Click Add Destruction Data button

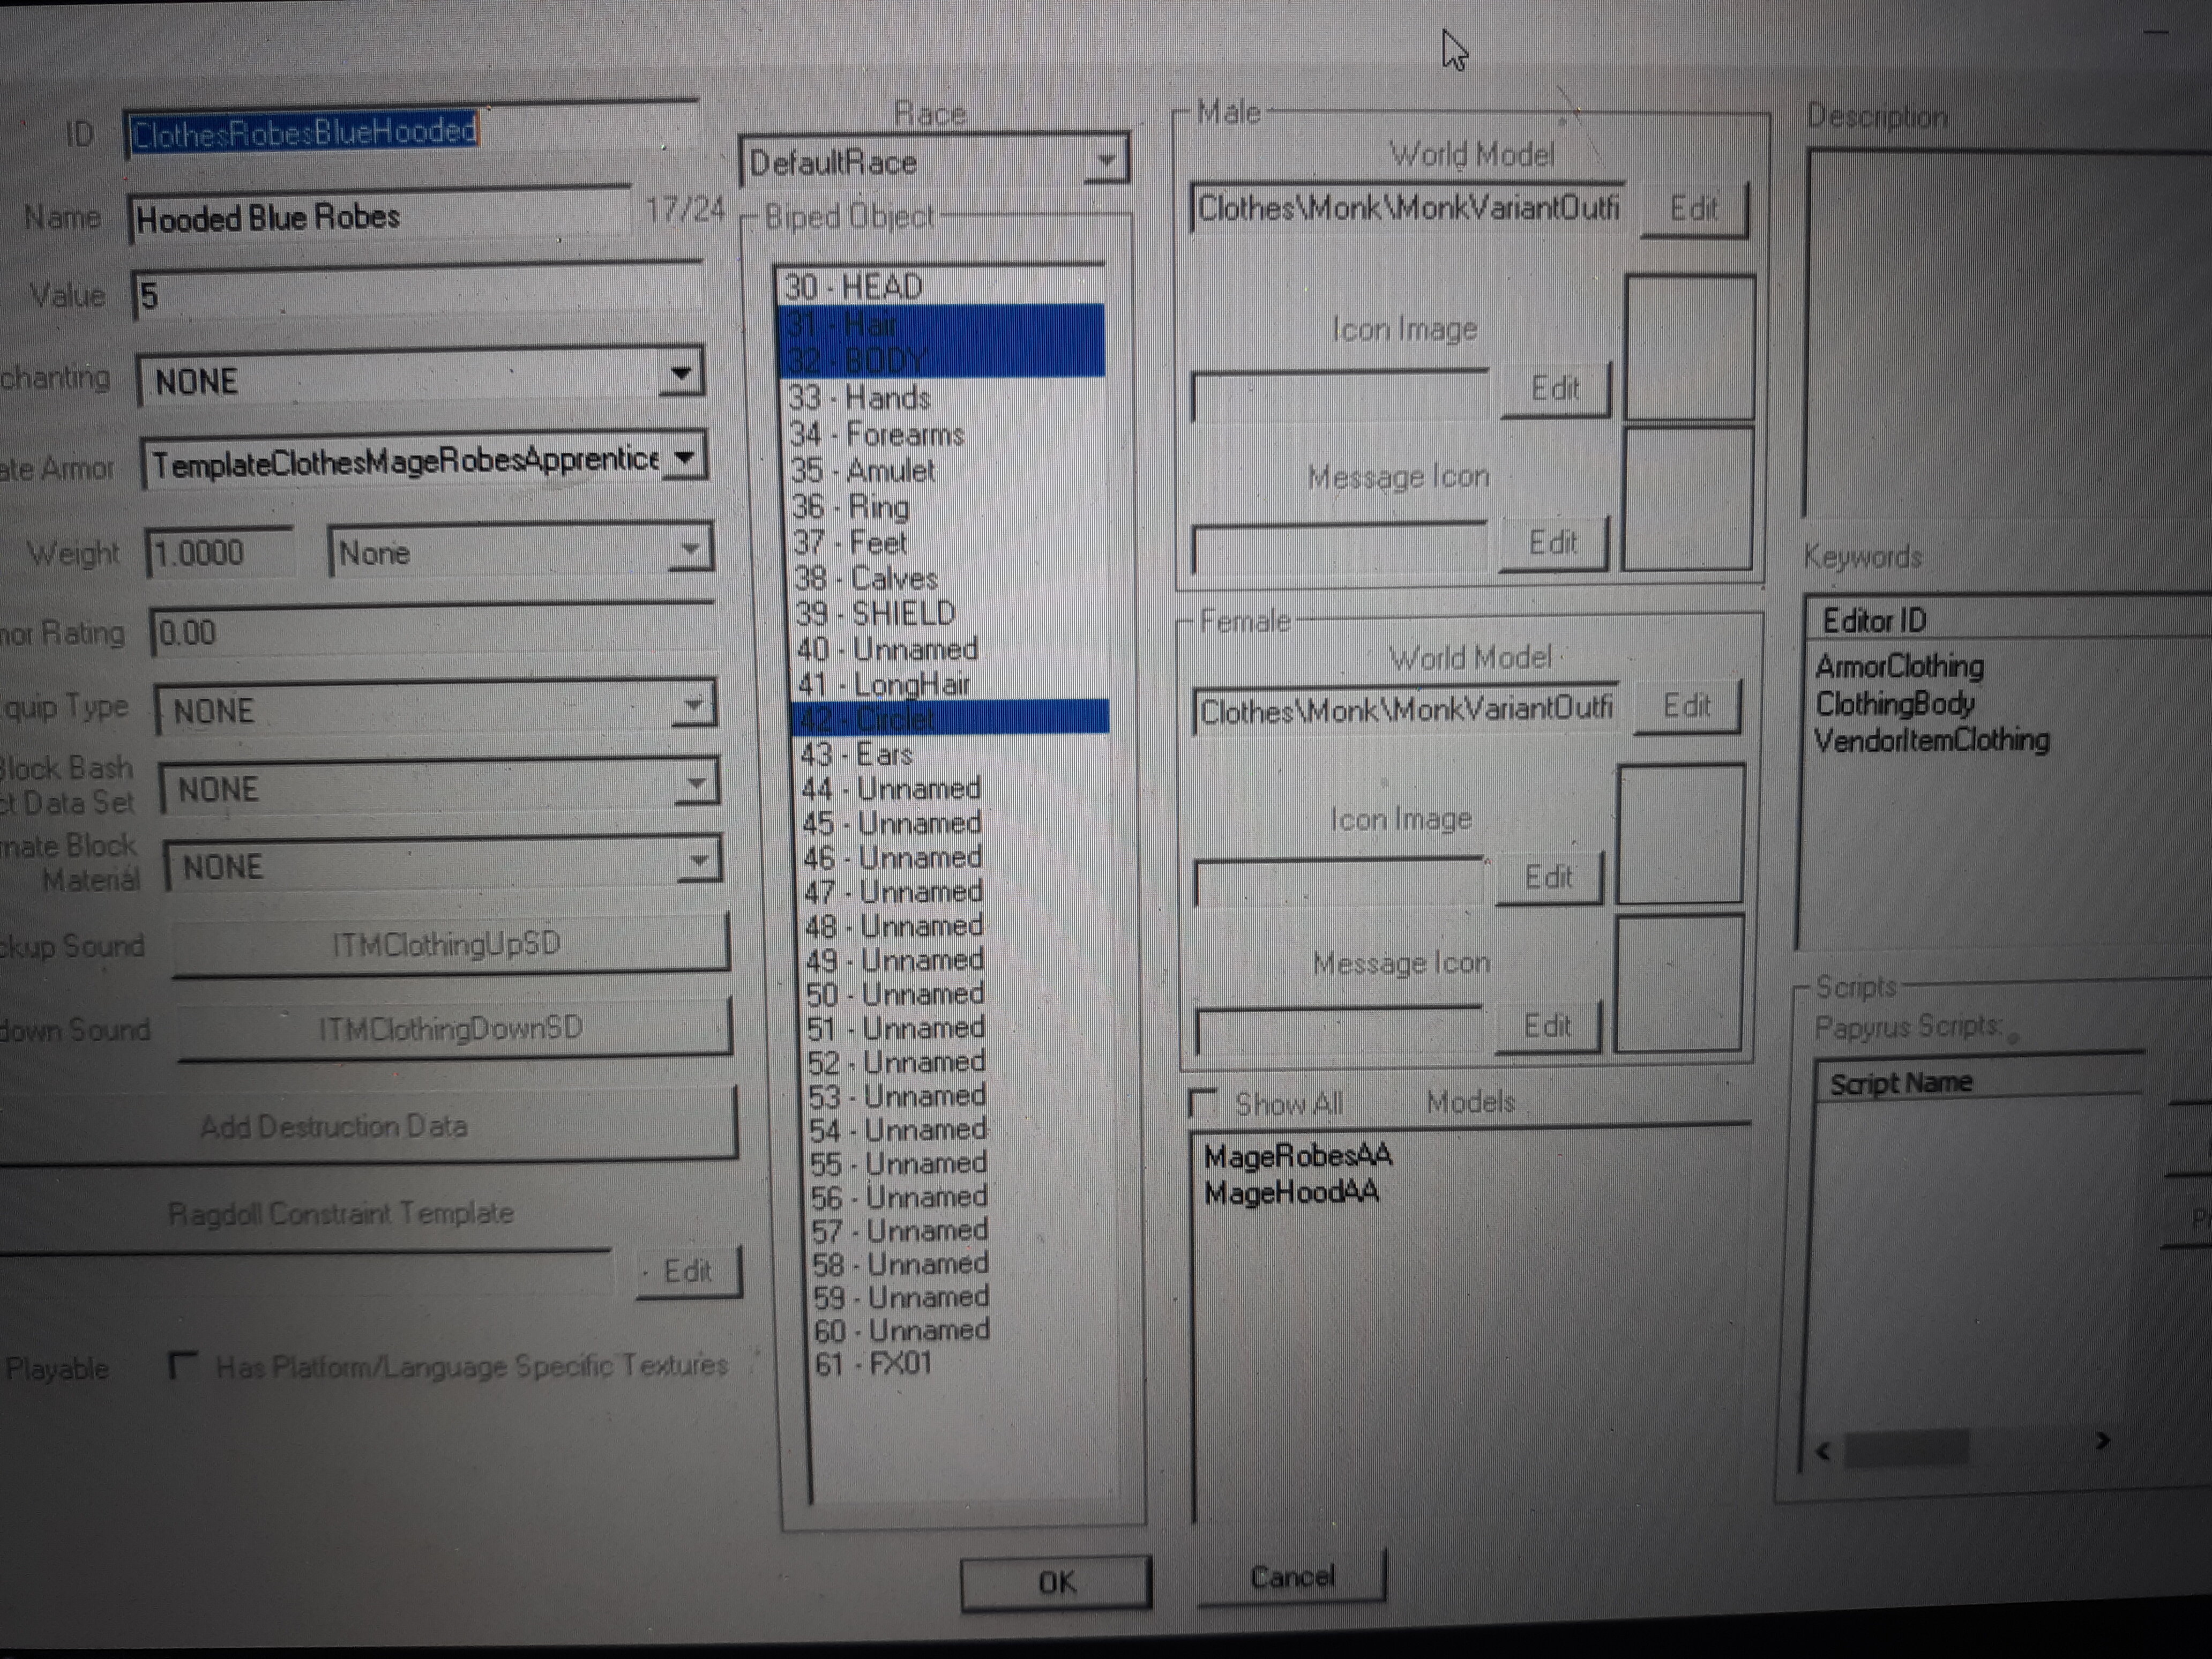(368, 1127)
